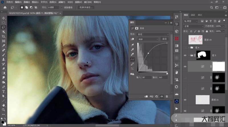Select the draw-curve pencil in Properties
Screen dimensions: 228x127
132,64
